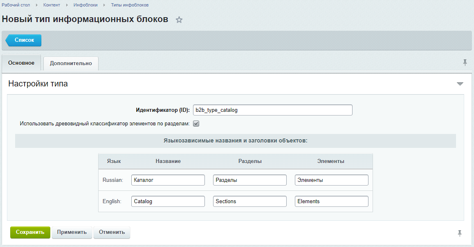Click the page title Новый тип информационных блоков
This screenshot has width=474, height=247.
[x=85, y=19]
